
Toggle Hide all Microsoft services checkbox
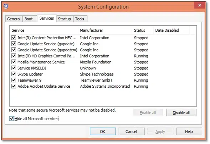[x=11, y=118]
